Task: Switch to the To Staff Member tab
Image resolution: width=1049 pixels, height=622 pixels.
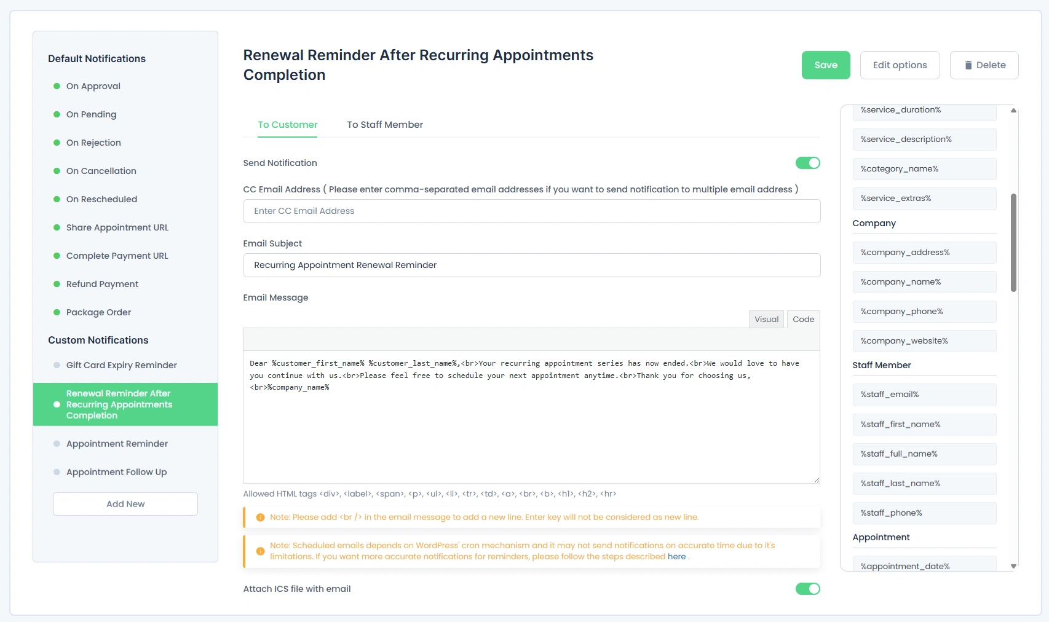Action: (385, 125)
